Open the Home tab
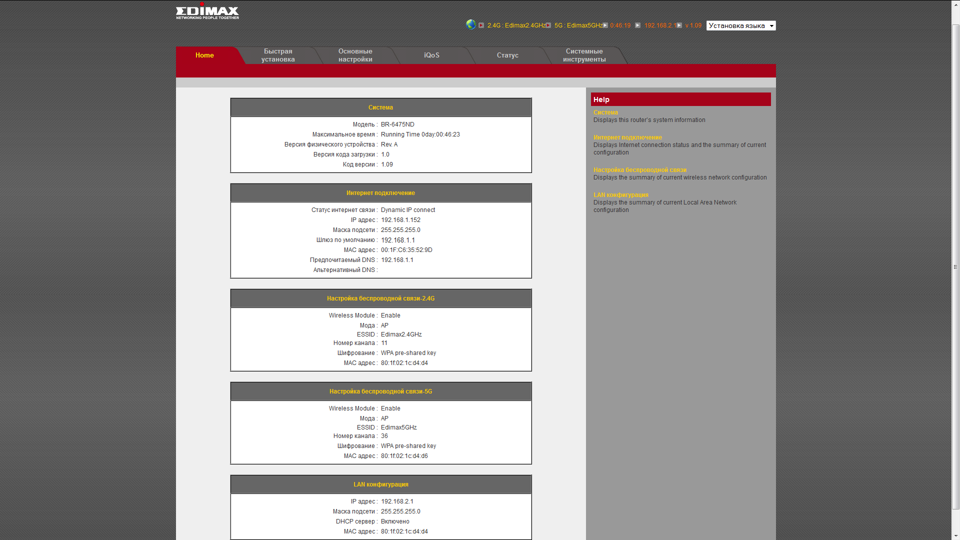The height and width of the screenshot is (540, 960). (x=204, y=55)
